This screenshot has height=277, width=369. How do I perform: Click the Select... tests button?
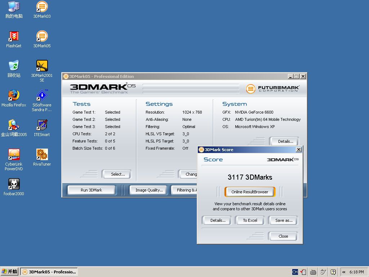tap(117, 174)
